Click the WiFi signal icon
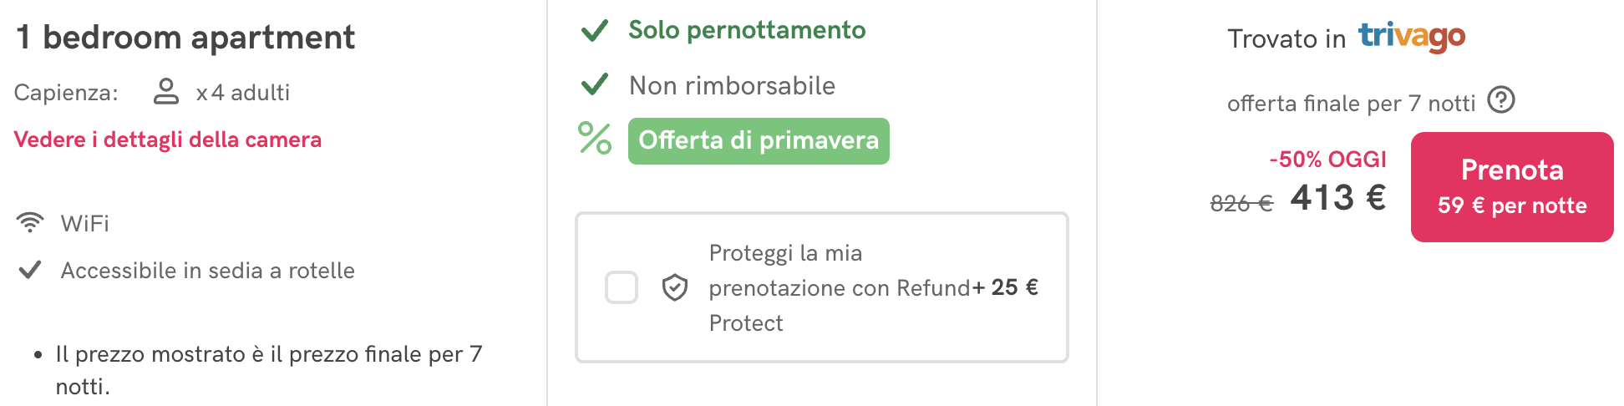 pos(30,222)
